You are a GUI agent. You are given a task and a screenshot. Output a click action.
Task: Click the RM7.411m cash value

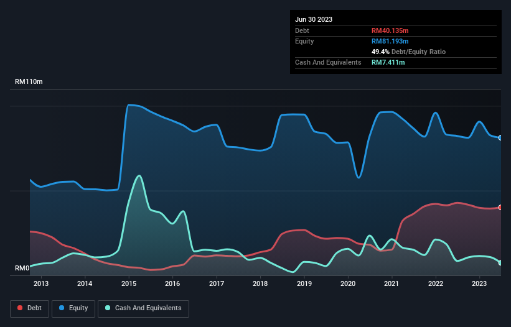tap(388, 62)
